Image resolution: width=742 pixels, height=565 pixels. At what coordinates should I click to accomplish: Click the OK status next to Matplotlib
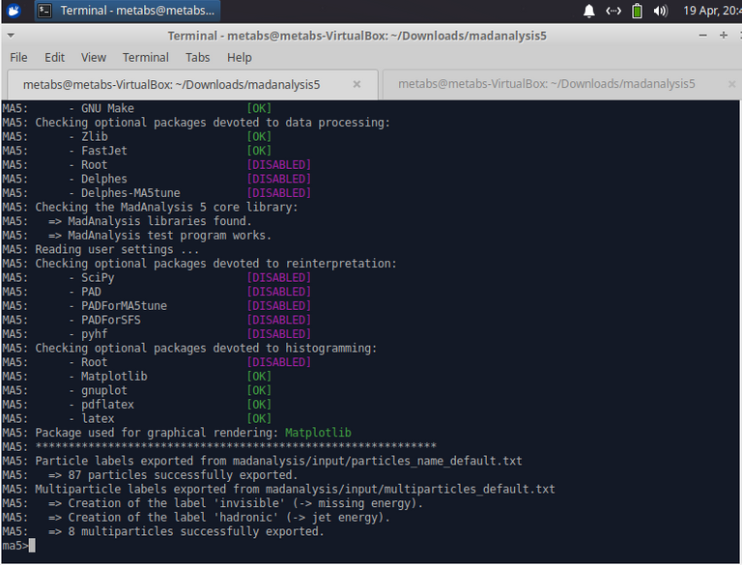(259, 377)
